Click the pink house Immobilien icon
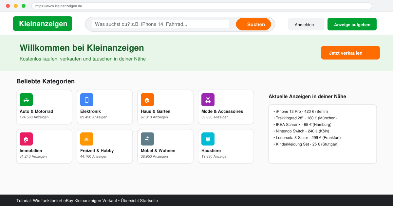This screenshot has height=206, width=393. 26,139
